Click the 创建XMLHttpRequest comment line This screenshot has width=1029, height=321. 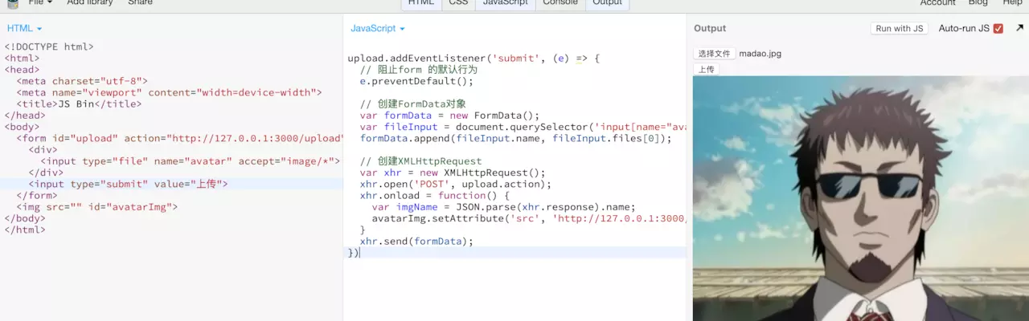pos(421,160)
